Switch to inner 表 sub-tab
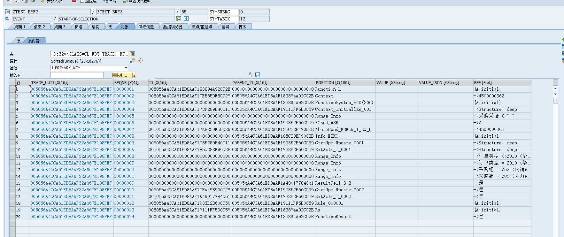The image size is (564, 237). click(19, 41)
